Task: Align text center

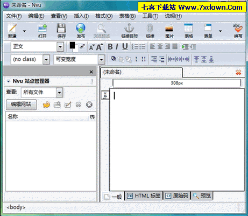Action: click(160, 46)
